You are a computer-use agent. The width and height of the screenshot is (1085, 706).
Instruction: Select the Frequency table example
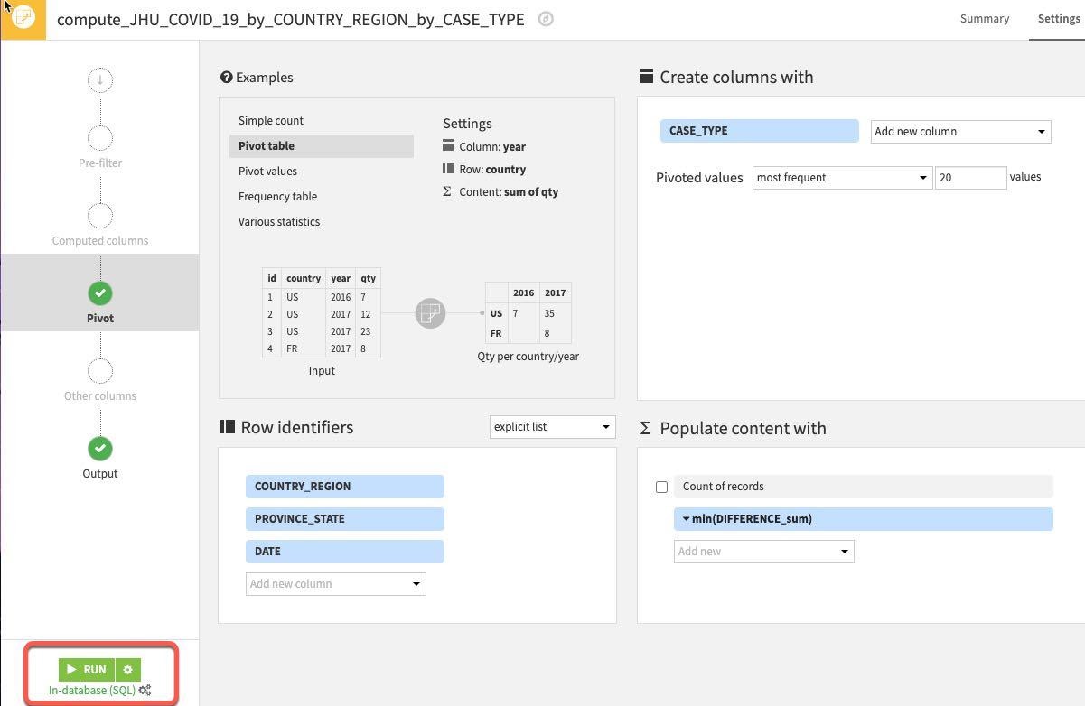coord(277,197)
